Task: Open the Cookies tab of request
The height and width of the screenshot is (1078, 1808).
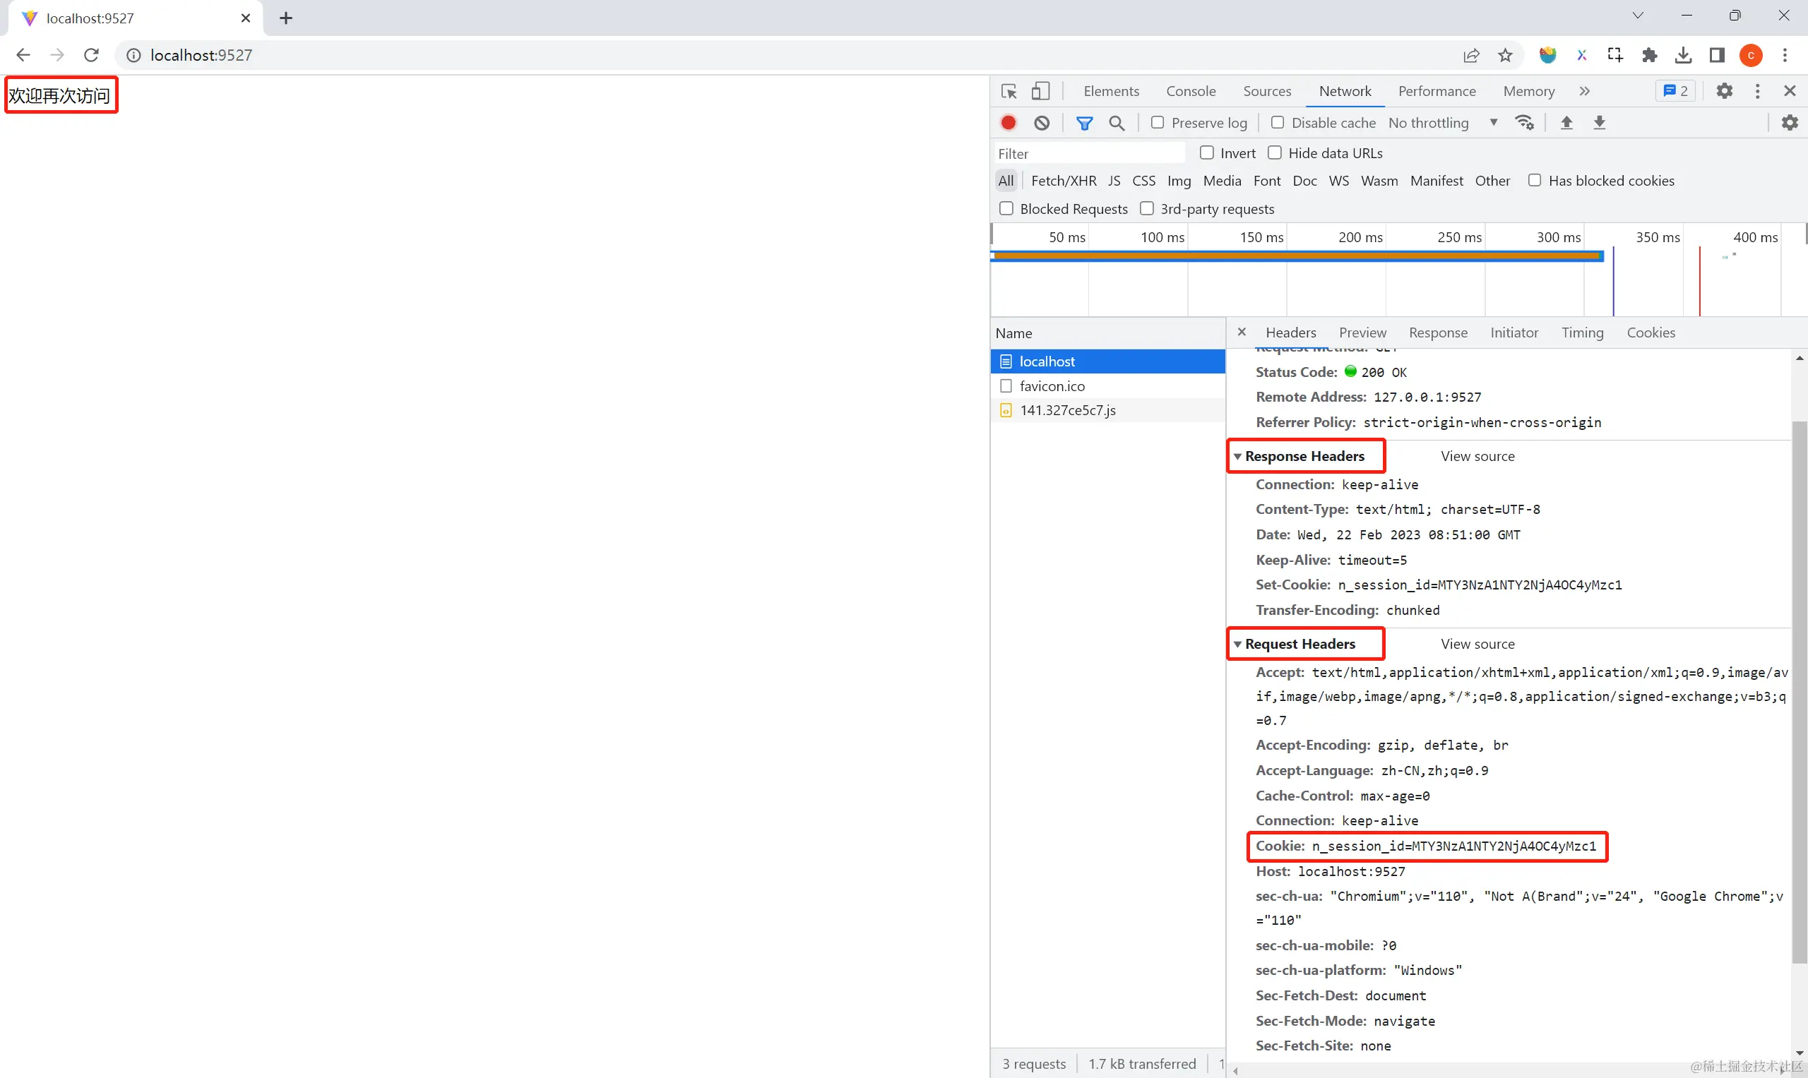Action: tap(1651, 333)
